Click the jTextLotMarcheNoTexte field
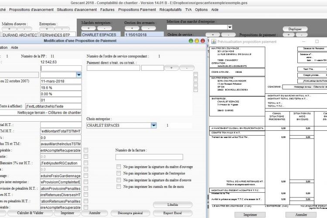327x218 pixels. click(x=54, y=106)
